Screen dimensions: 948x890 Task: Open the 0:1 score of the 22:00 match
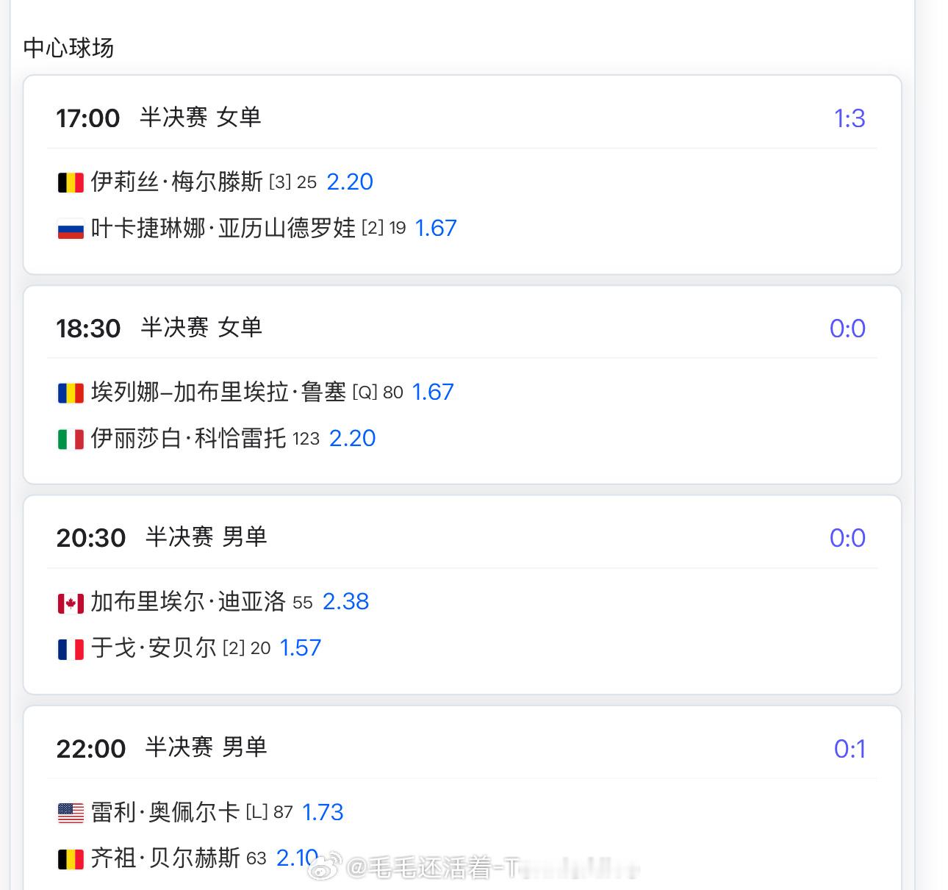tap(850, 749)
